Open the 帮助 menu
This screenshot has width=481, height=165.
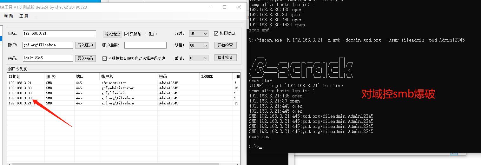9,16
